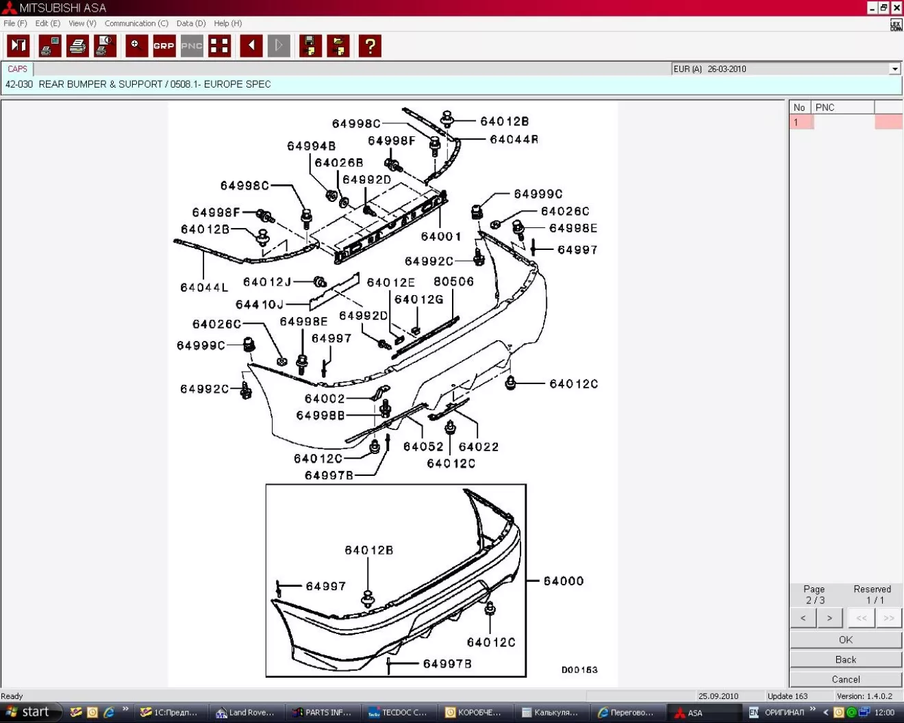Image resolution: width=904 pixels, height=723 pixels.
Task: Expand the EUR (A) region dropdown
Action: (x=894, y=69)
